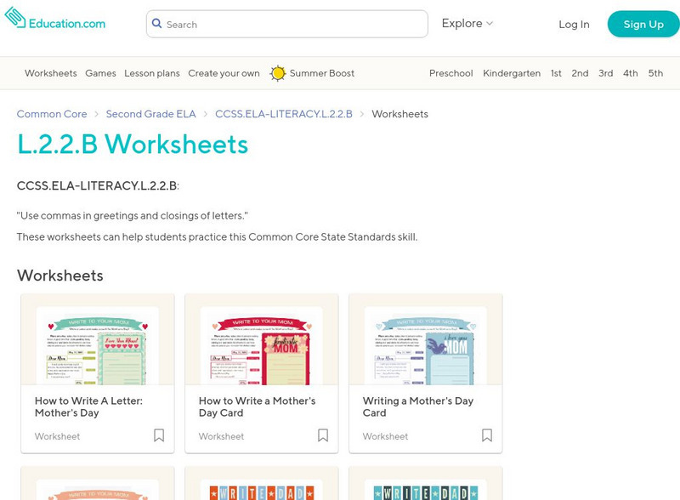Click the Summer Boost sun icon
This screenshot has height=500, width=680.
278,73
